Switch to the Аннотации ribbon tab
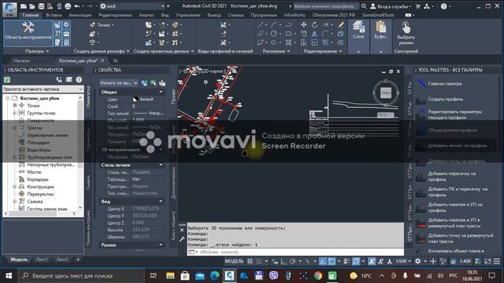The height and width of the screenshot is (283, 504). 80,15
